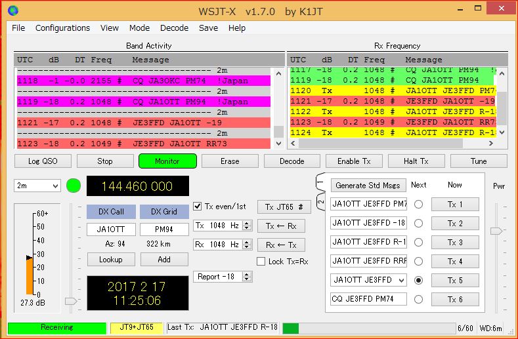Expand the Tx 5 message combo box
The image size is (518, 339).
[400, 281]
